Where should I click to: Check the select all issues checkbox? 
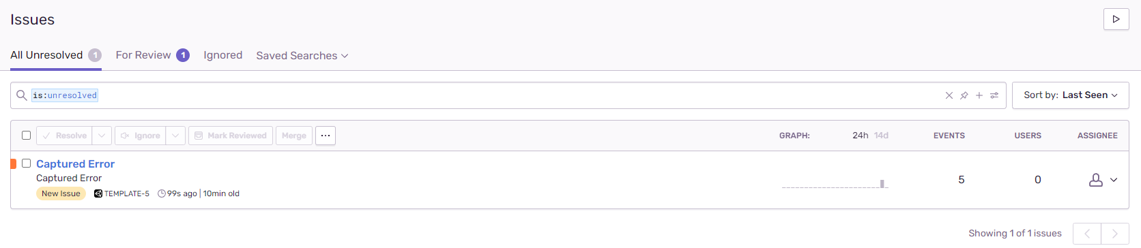(x=26, y=136)
